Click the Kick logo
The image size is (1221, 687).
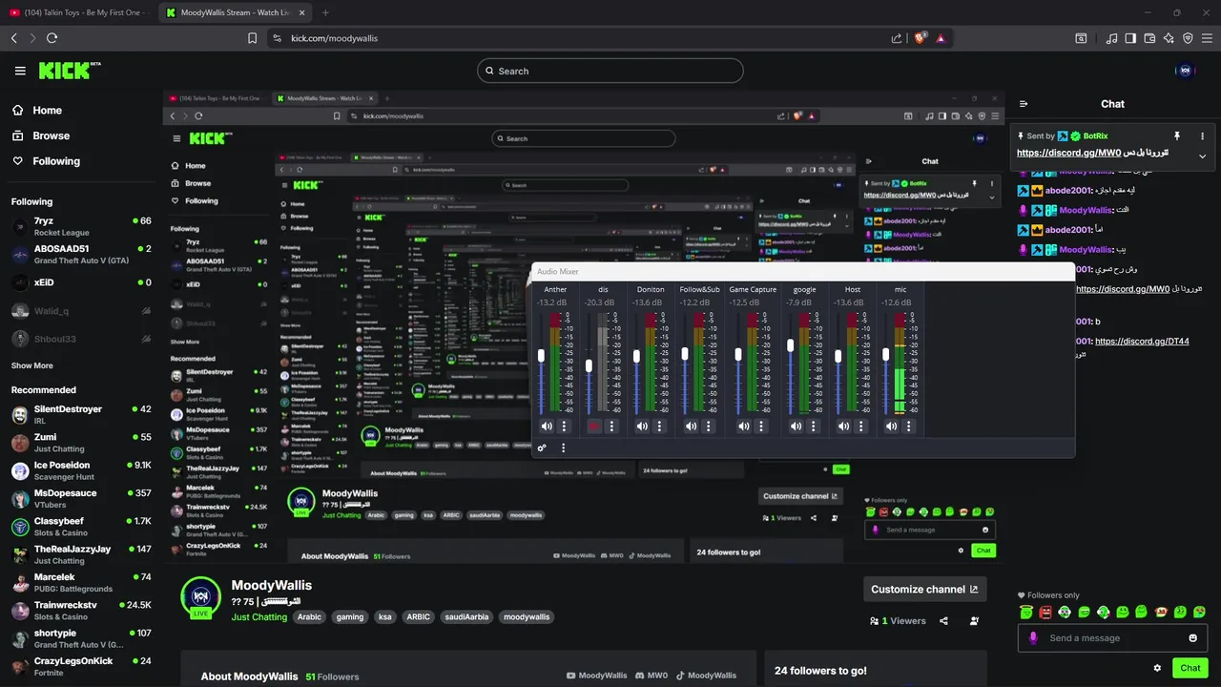pyautogui.click(x=69, y=71)
